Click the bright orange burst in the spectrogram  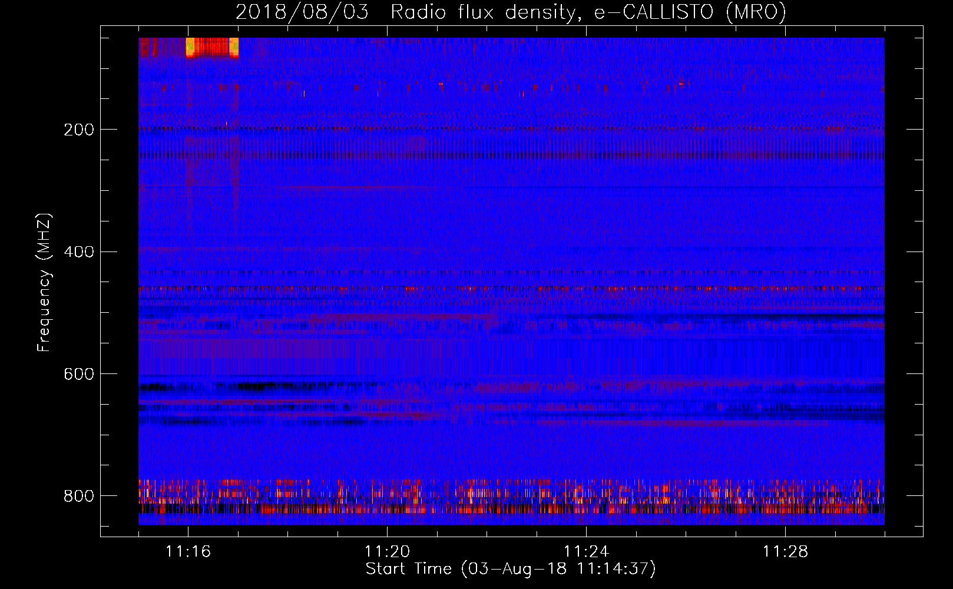212,47
